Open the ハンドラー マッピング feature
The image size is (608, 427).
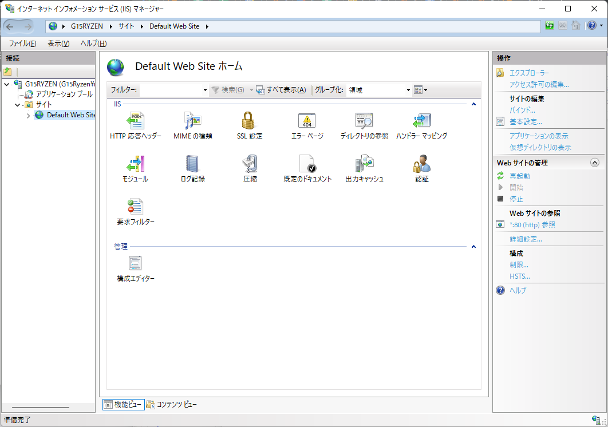coord(421,126)
